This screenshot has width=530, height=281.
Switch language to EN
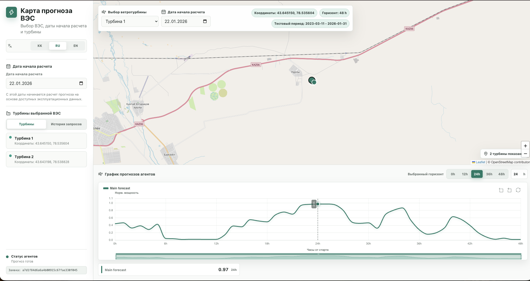coord(76,46)
